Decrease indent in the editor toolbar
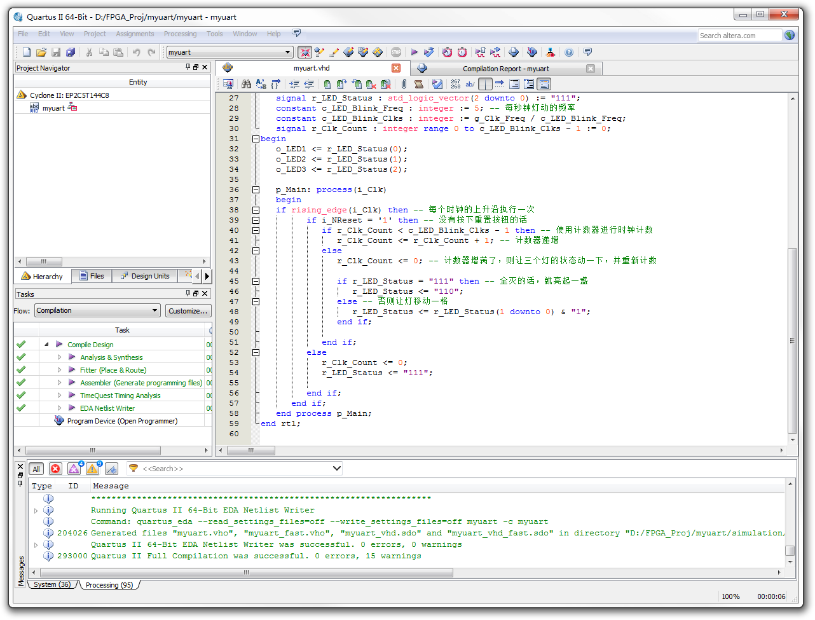Screen dimensions: 815x620 tap(309, 84)
